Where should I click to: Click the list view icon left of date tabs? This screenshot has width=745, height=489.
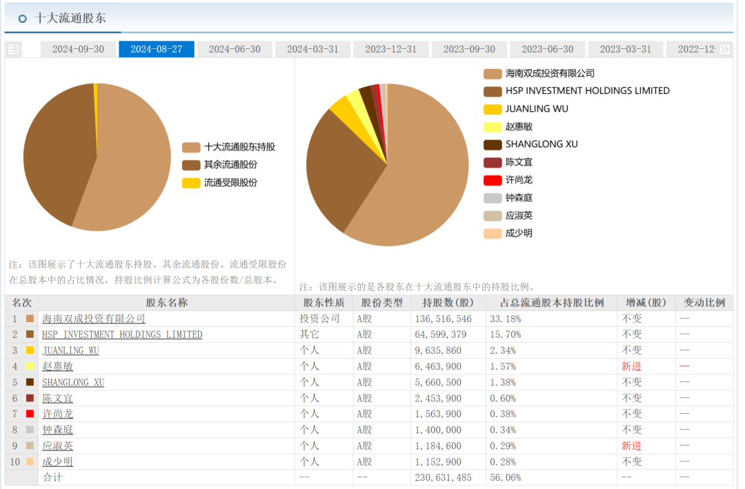[13, 49]
